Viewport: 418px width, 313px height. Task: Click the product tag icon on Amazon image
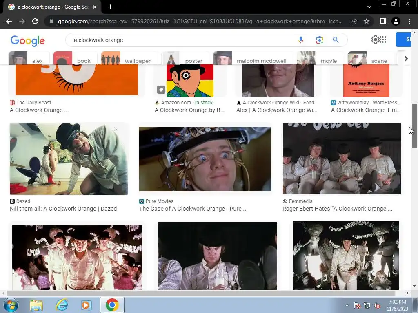click(x=161, y=90)
